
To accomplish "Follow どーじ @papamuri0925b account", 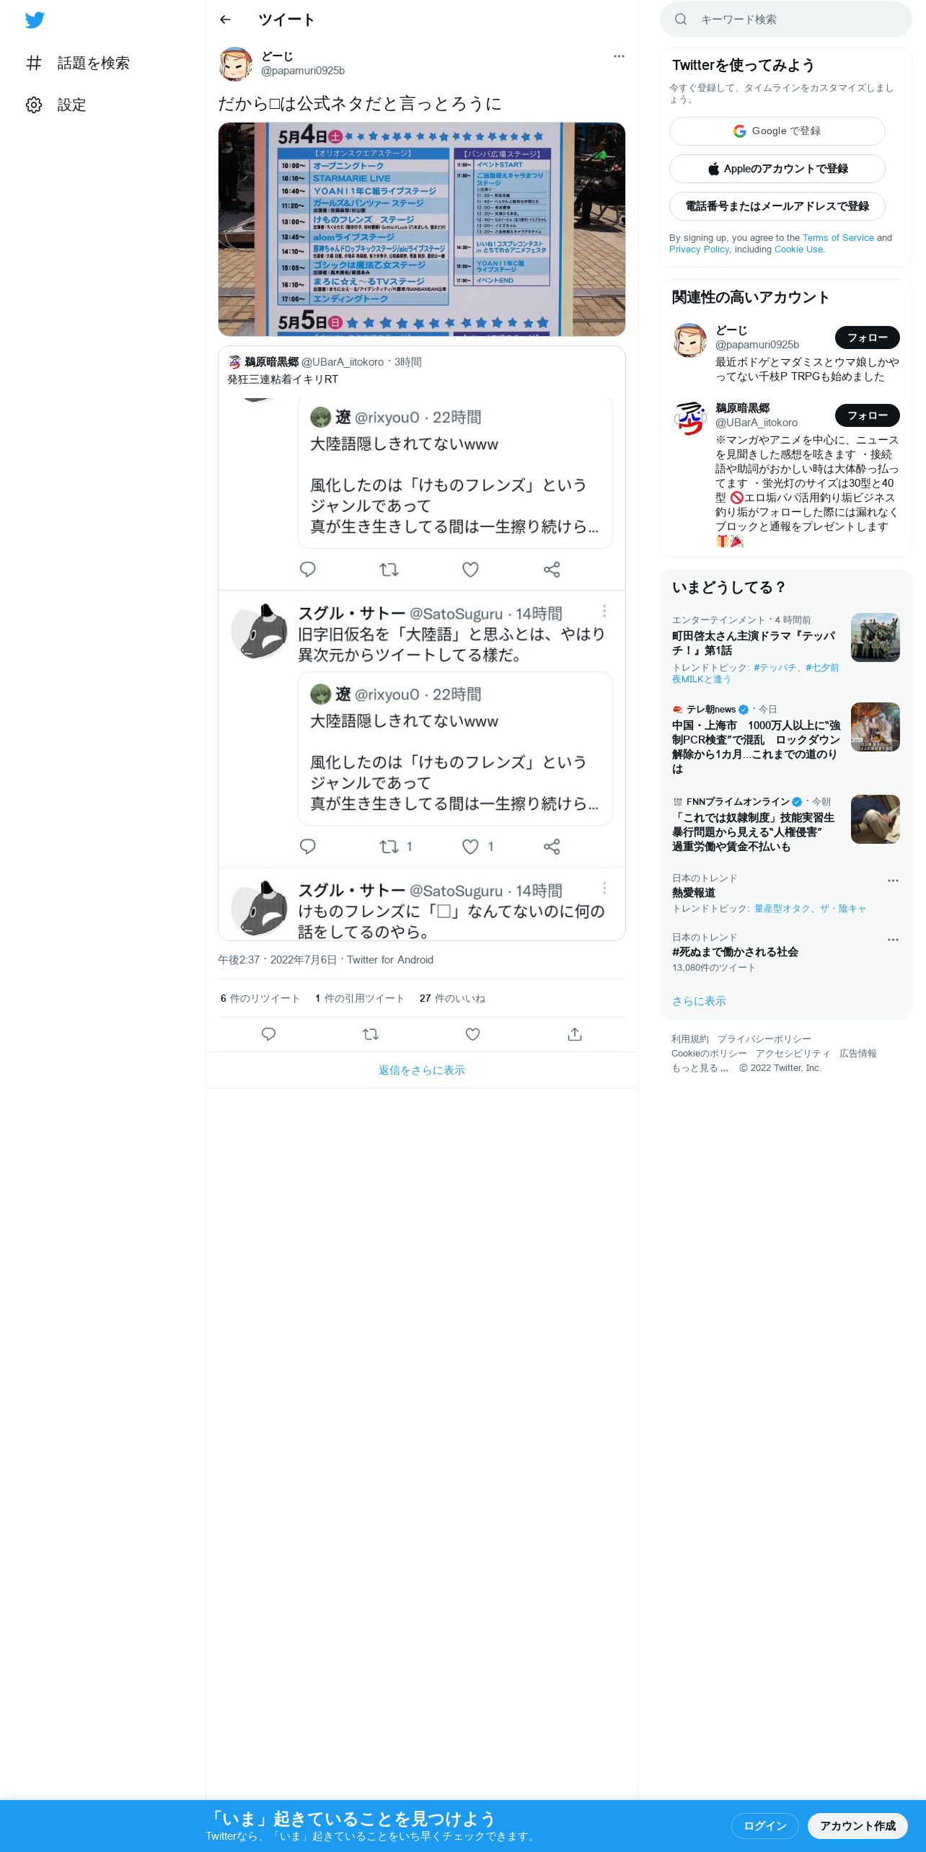I will coord(867,338).
